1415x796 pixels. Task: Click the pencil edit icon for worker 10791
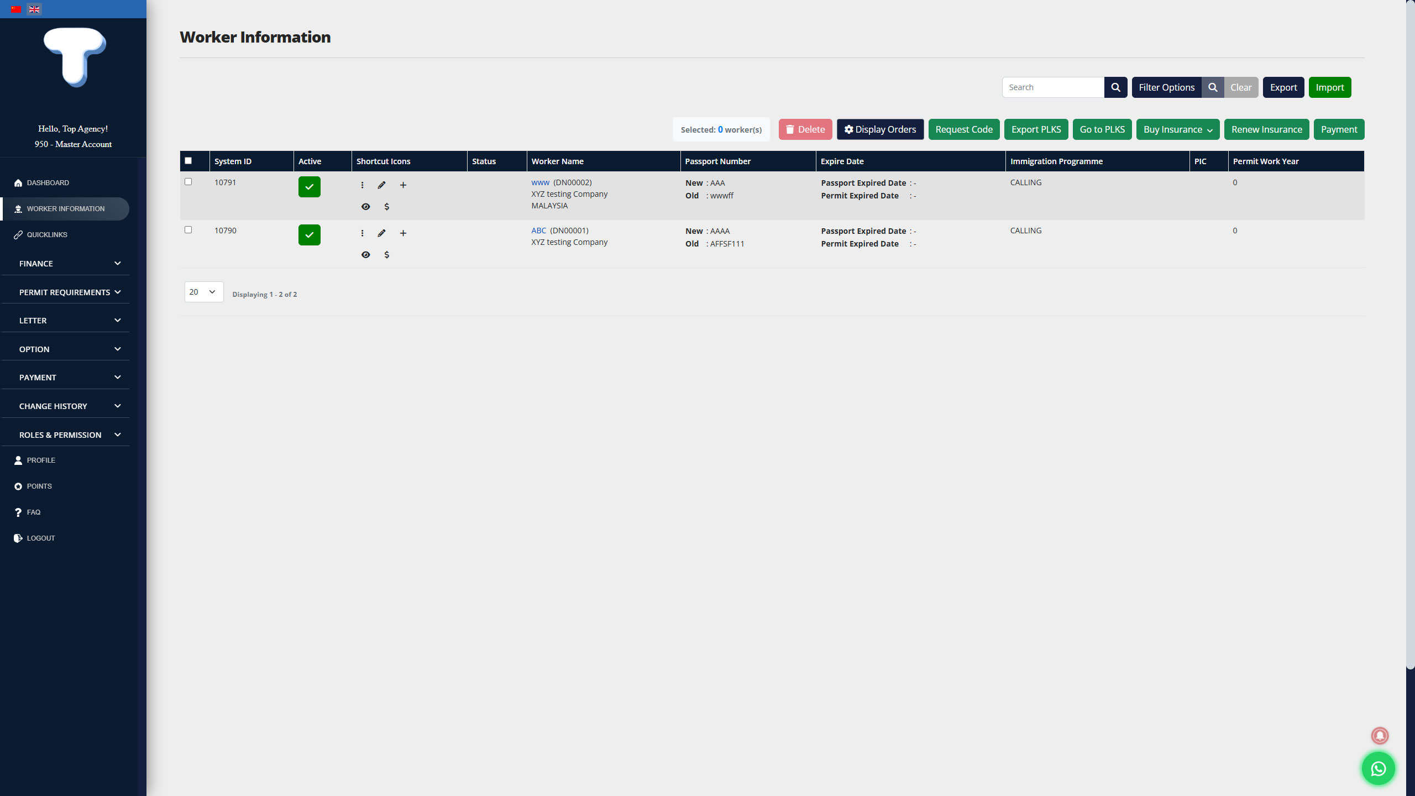pyautogui.click(x=381, y=185)
